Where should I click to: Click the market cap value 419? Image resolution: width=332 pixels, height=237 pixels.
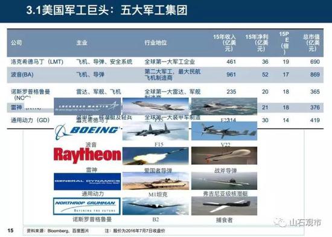(315, 120)
